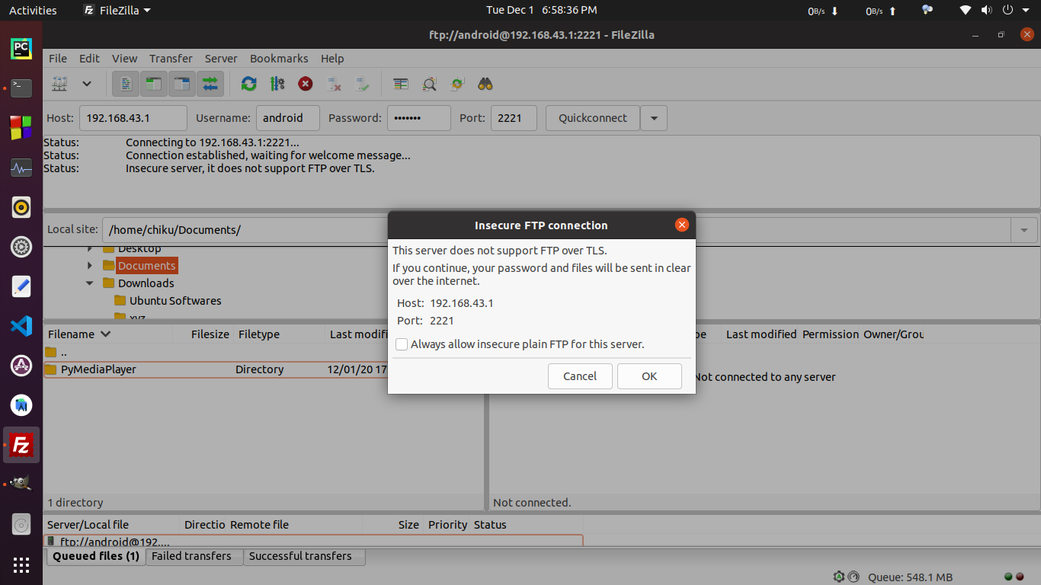
Task: Open the Bookmarks menu
Action: click(277, 59)
